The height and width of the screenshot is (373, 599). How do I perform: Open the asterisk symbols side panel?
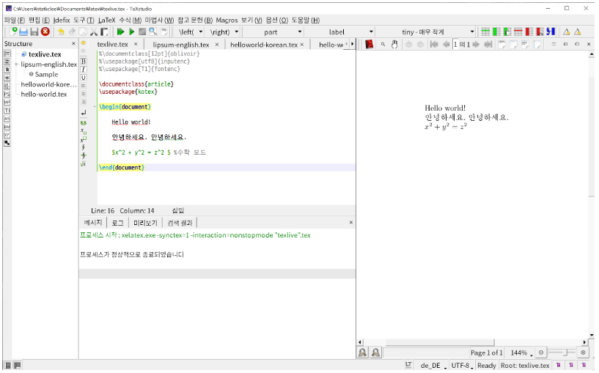tap(7, 78)
